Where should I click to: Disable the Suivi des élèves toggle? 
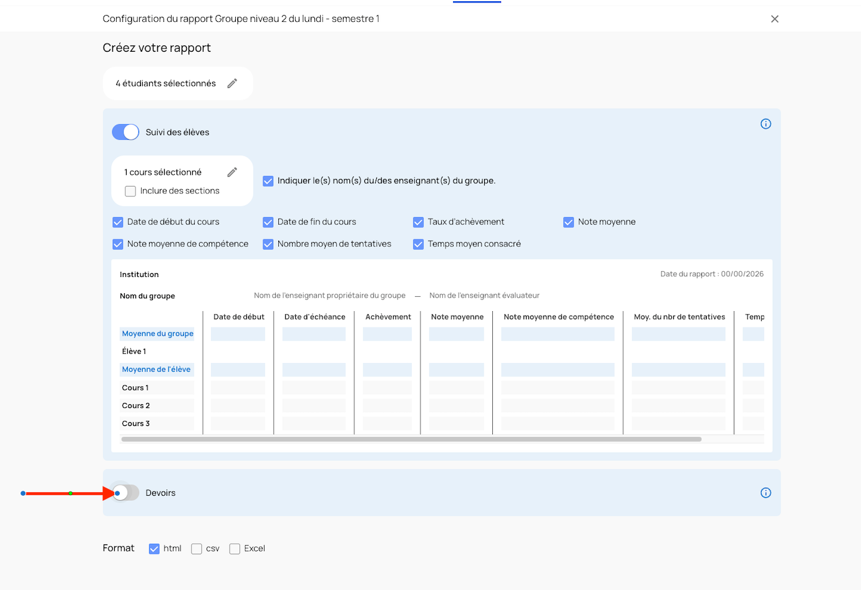click(125, 132)
